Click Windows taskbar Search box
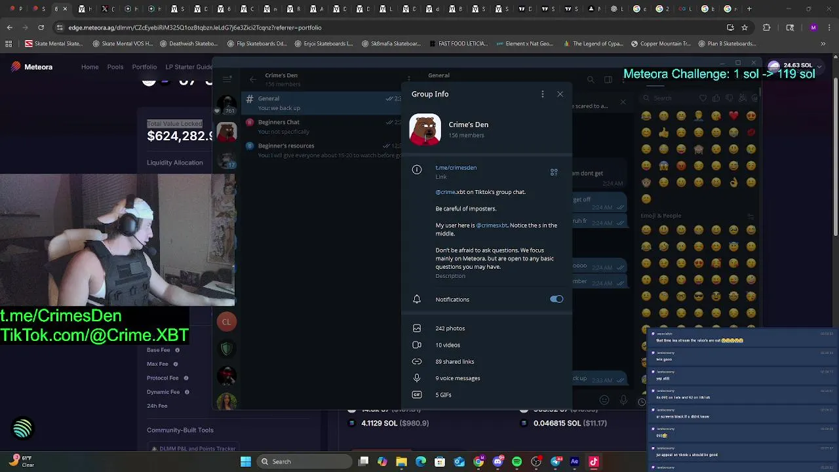 (x=304, y=462)
